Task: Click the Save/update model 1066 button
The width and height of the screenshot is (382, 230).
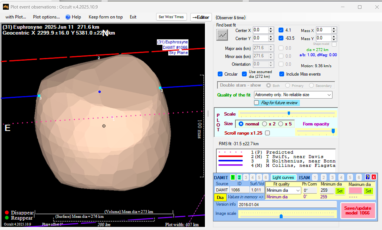Action: (x=357, y=210)
